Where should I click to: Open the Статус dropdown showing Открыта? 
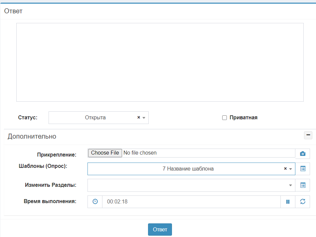point(95,118)
